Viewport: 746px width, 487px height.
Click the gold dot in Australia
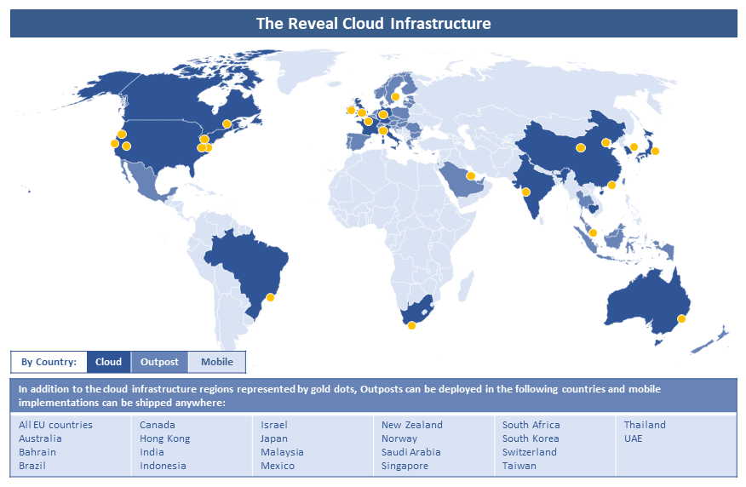point(681,318)
